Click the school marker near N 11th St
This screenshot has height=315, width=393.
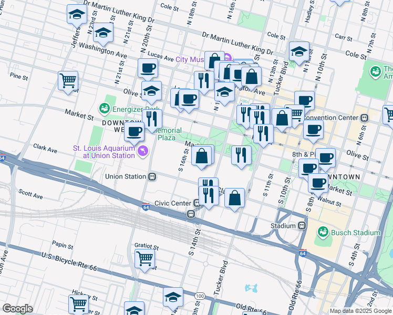click(299, 53)
